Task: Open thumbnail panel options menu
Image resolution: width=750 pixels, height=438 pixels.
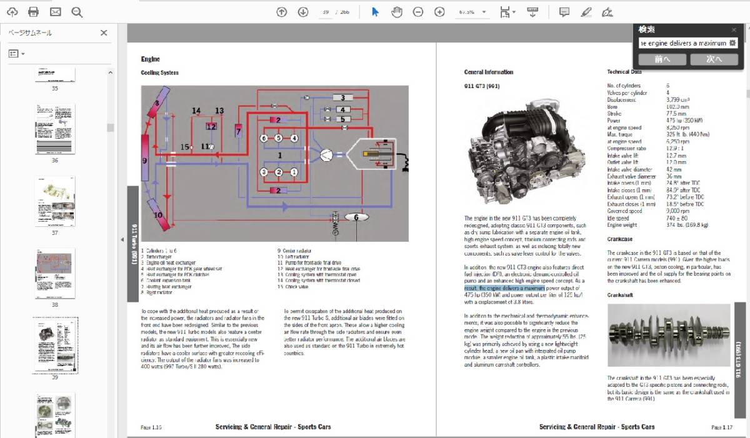Action: [x=16, y=54]
